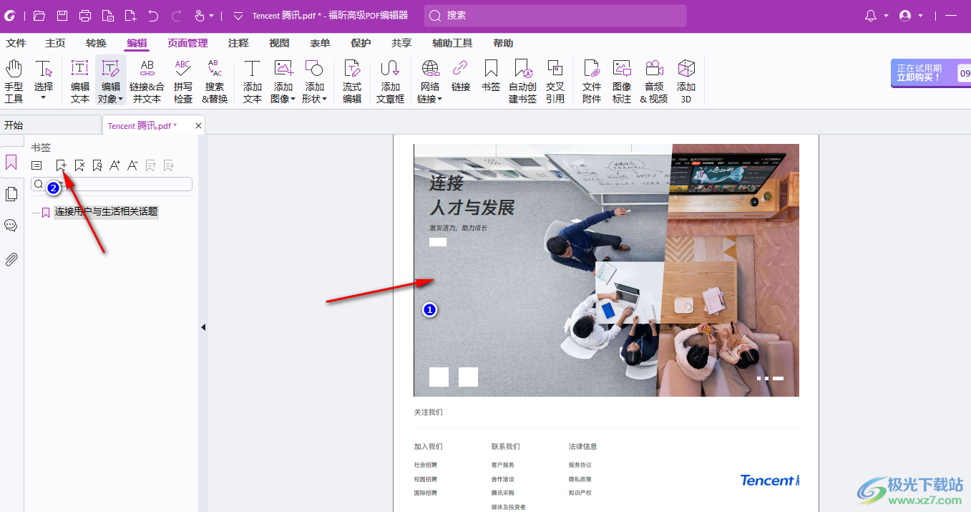This screenshot has width=971, height=512.
Task: Open the pages panel in the sidebar
Action: coord(11,193)
